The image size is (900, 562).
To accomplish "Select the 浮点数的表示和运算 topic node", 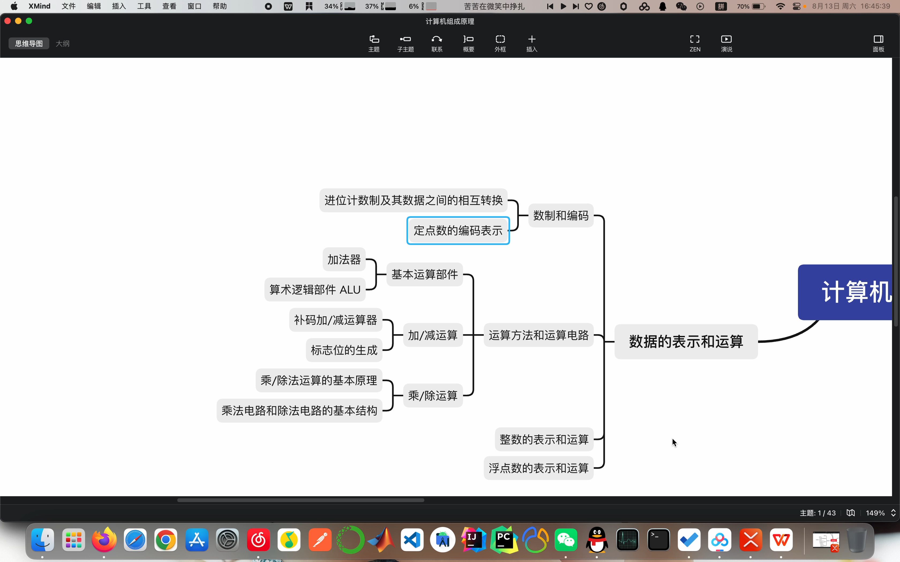I will 538,468.
